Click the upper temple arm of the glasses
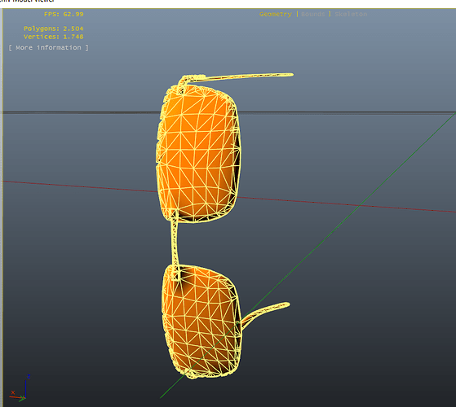 point(236,77)
